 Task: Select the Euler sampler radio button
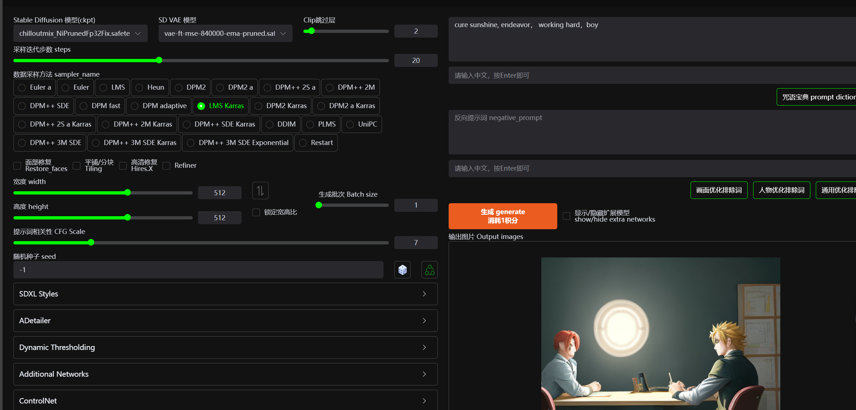pyautogui.click(x=75, y=87)
